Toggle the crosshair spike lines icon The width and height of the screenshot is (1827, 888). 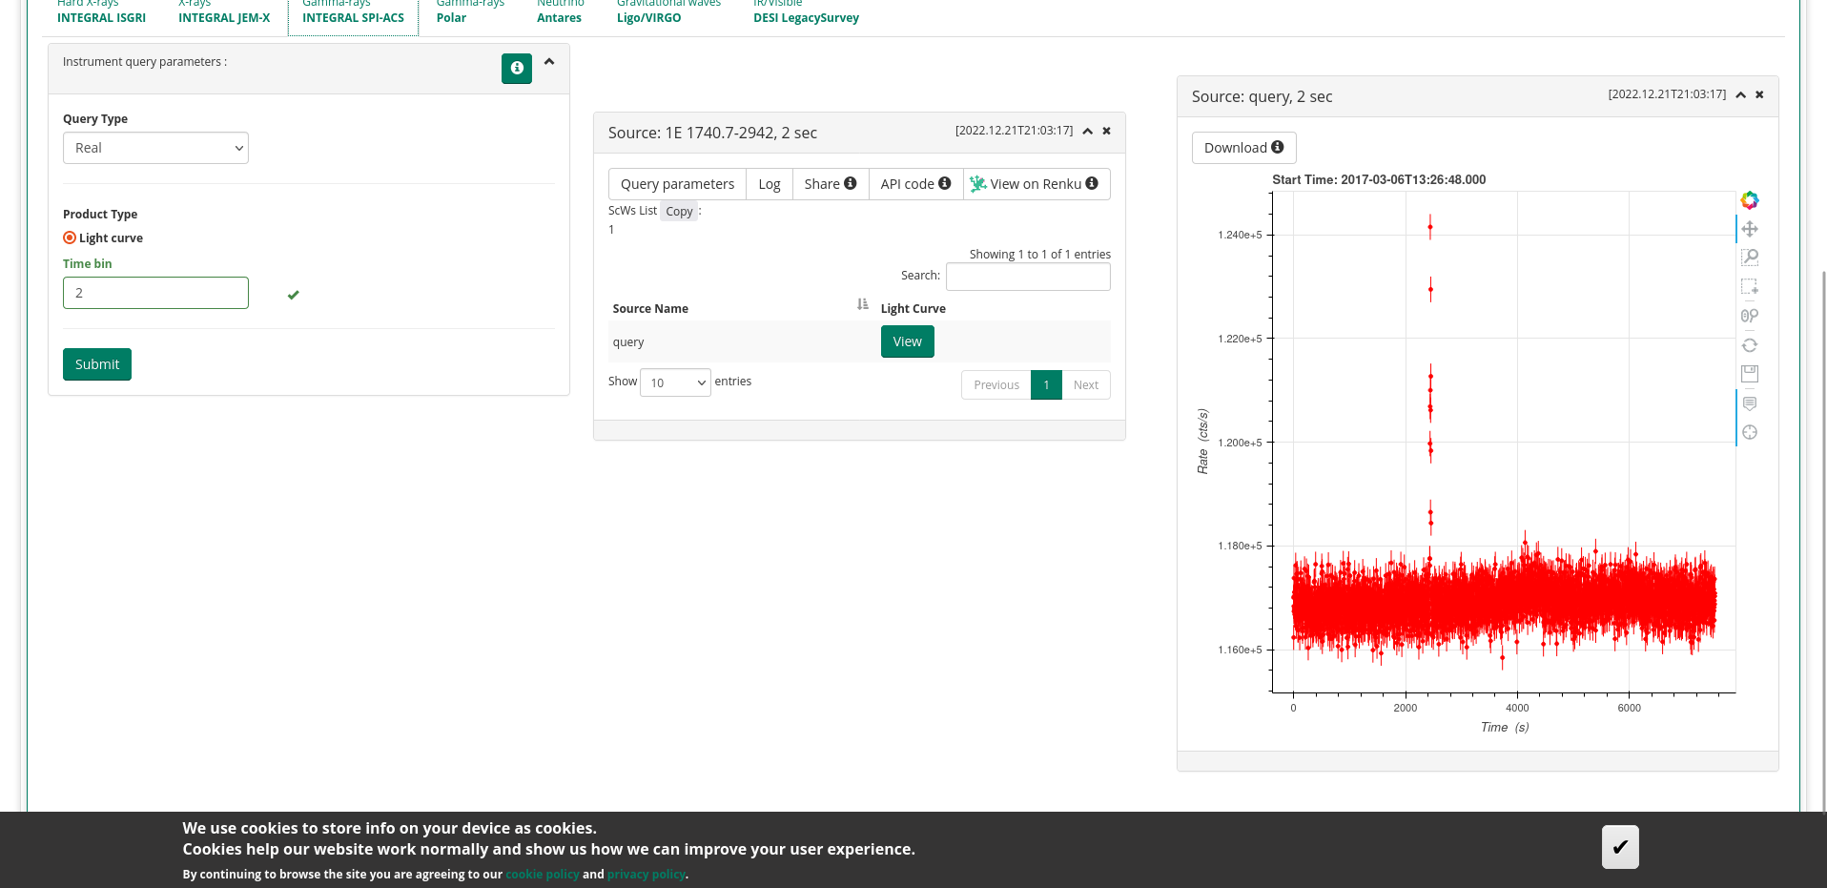coord(1751,432)
